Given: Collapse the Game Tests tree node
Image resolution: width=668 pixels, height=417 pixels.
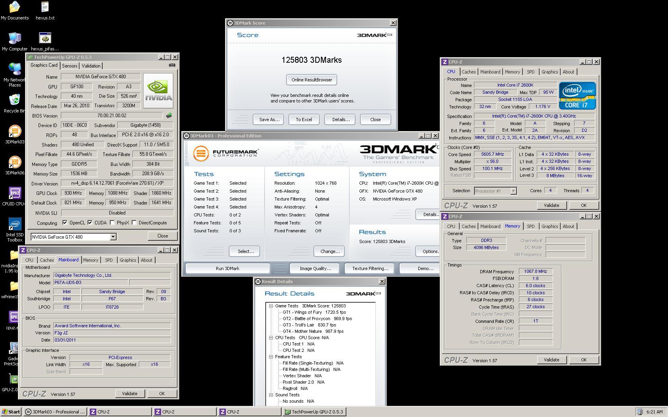Looking at the screenshot, I should 271,306.
